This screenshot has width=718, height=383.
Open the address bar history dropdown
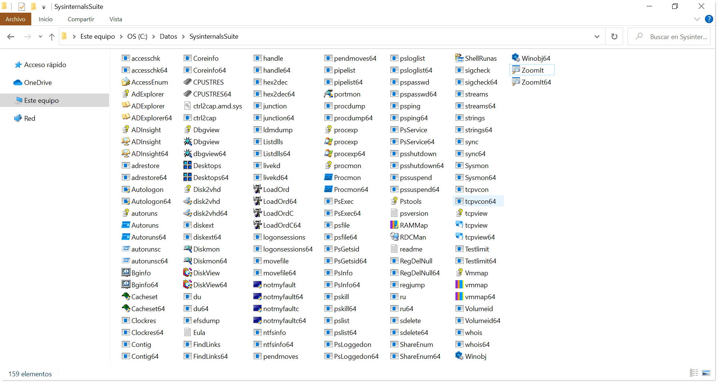point(597,37)
